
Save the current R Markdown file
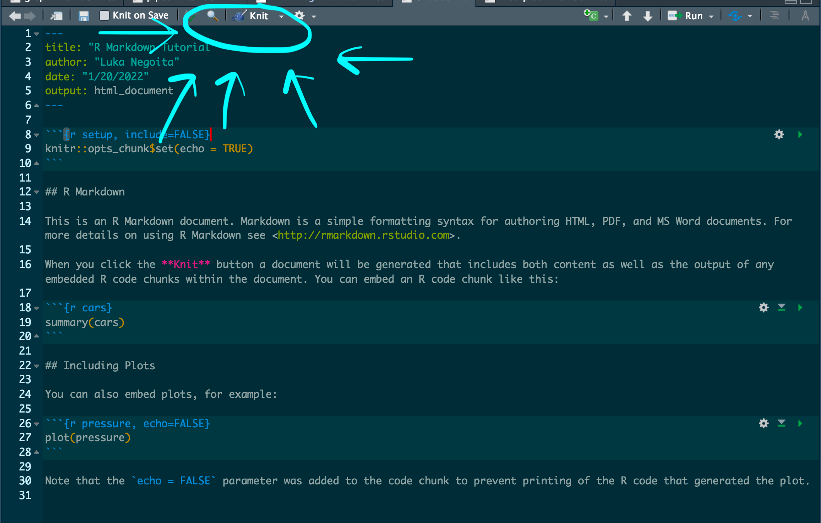click(83, 16)
